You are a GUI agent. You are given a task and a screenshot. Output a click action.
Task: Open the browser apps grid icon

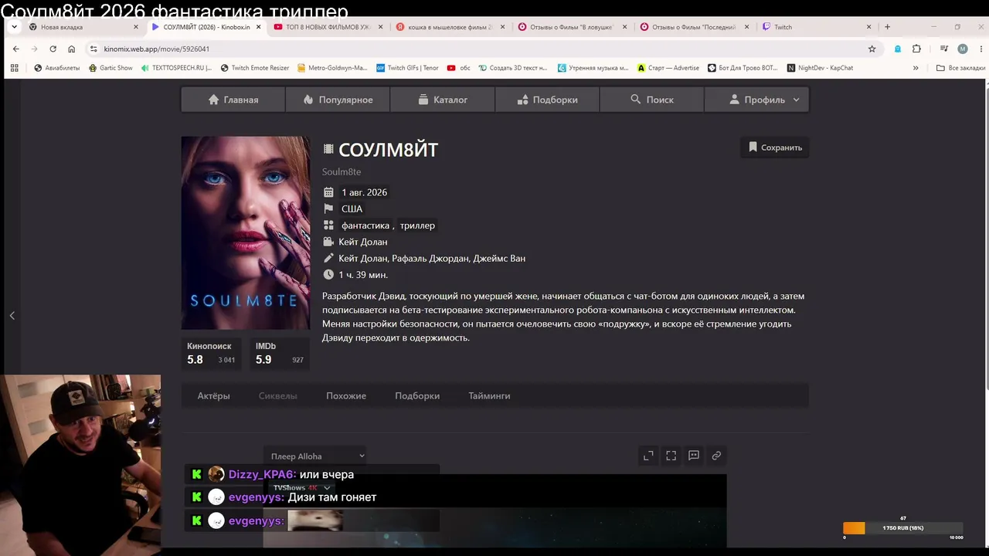pos(14,68)
